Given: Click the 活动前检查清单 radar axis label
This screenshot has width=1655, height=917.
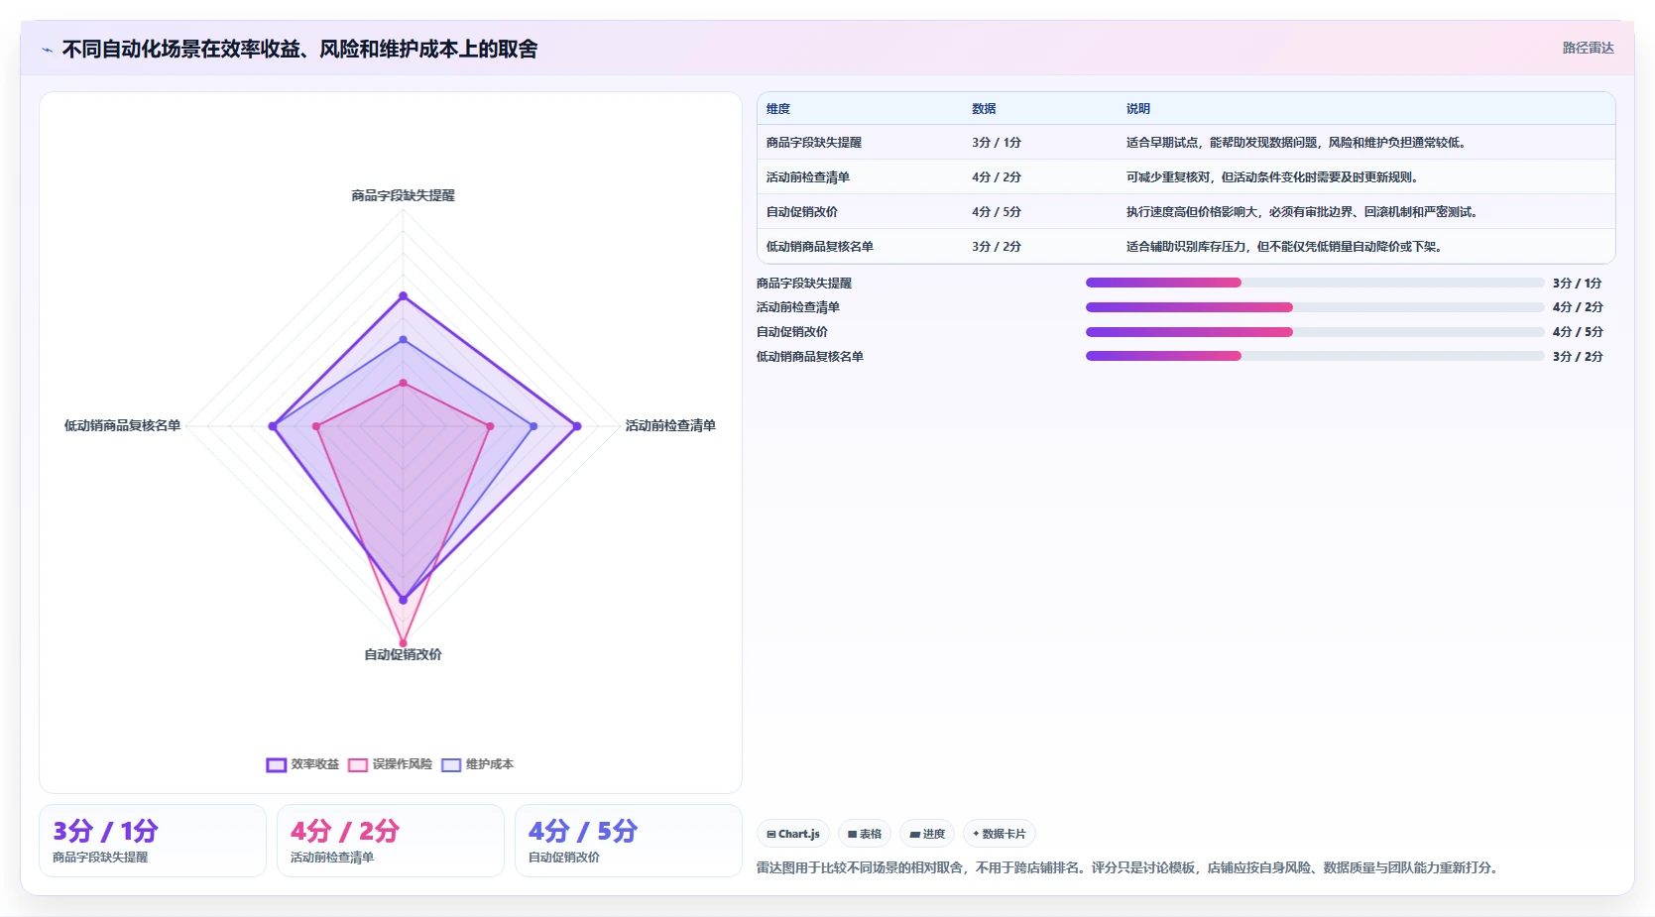Looking at the screenshot, I should point(670,425).
